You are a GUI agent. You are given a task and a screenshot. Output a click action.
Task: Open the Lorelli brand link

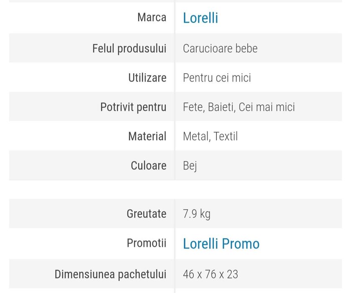(200, 18)
